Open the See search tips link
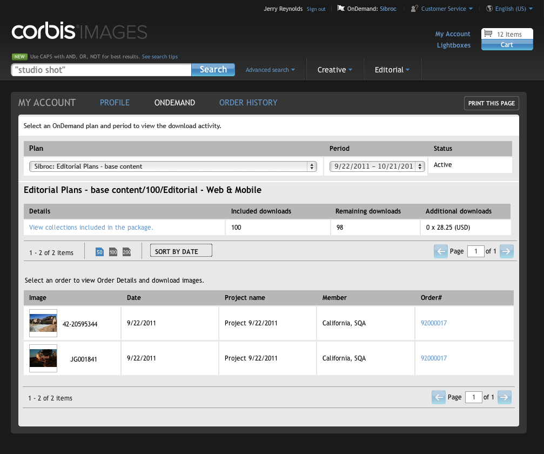This screenshot has height=454, width=544. [159, 57]
